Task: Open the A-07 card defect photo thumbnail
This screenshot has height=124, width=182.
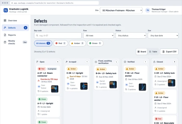Action: [55, 89]
